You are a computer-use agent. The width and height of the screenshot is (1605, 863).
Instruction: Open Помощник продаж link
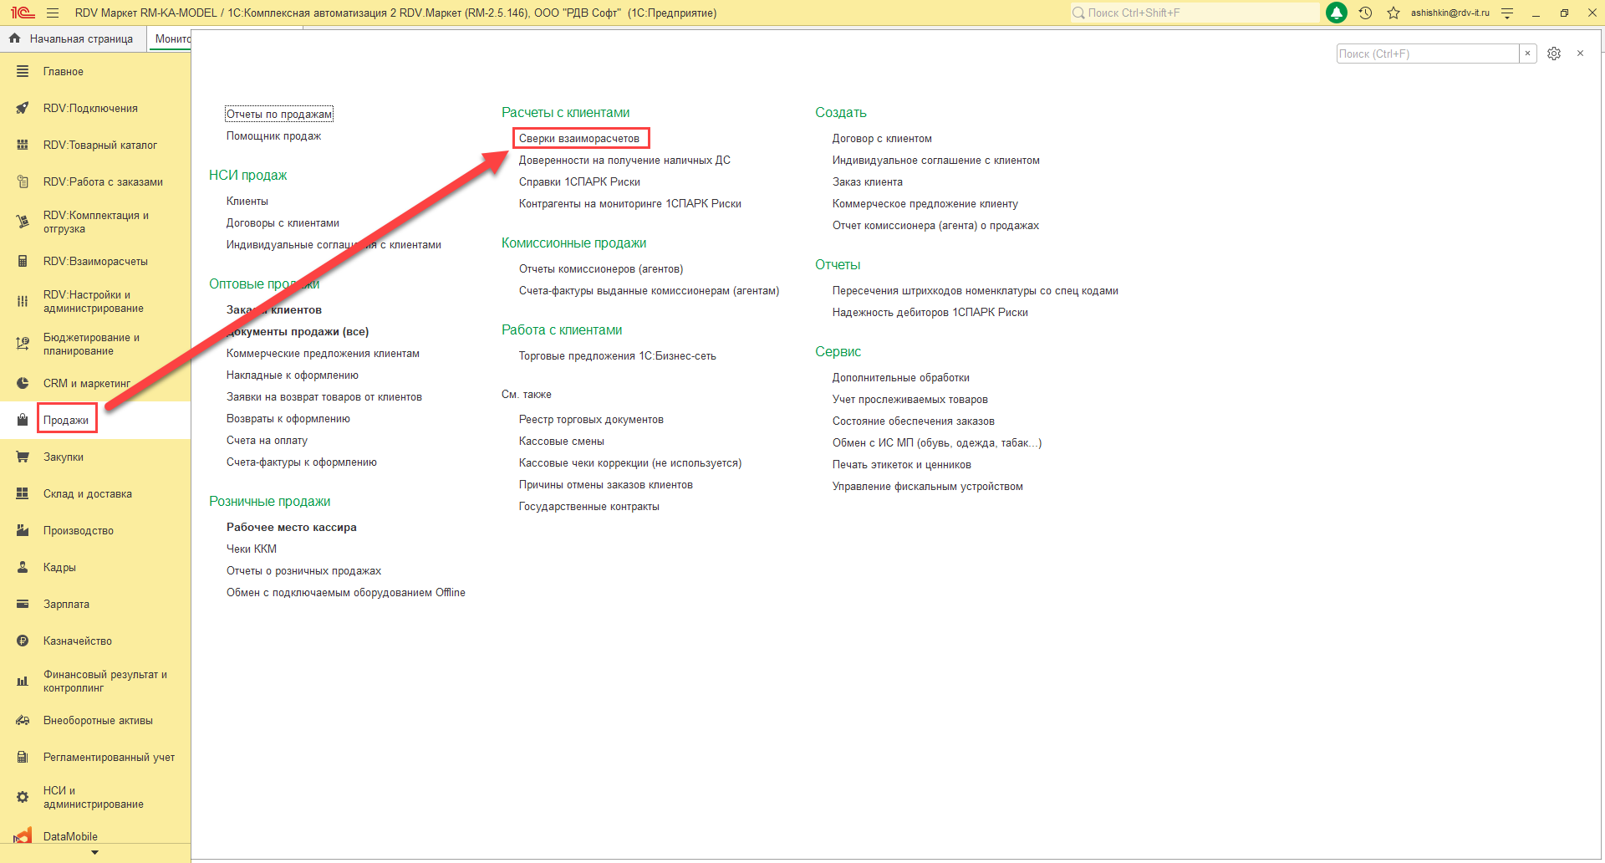click(x=274, y=136)
